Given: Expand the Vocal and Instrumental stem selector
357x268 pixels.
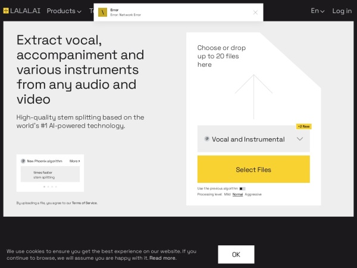Looking at the screenshot, I should pos(253,139).
